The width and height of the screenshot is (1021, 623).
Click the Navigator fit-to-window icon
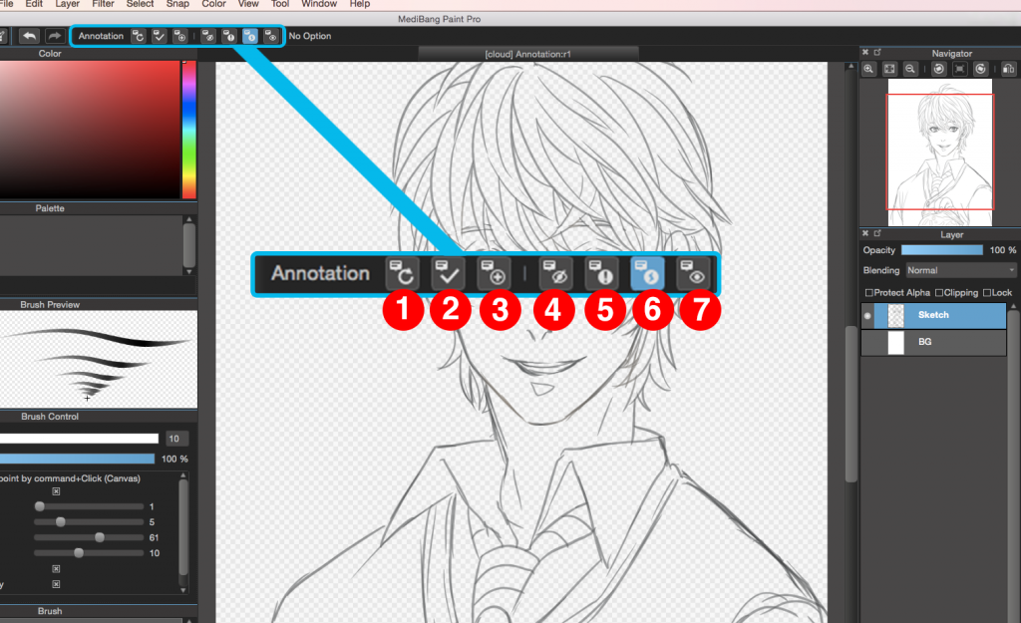pyautogui.click(x=889, y=69)
